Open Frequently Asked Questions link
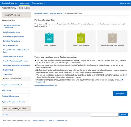 click(44, 85)
